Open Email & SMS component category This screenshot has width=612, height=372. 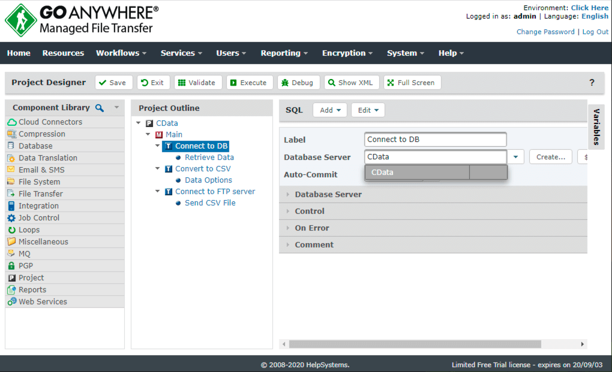pyautogui.click(x=65, y=170)
